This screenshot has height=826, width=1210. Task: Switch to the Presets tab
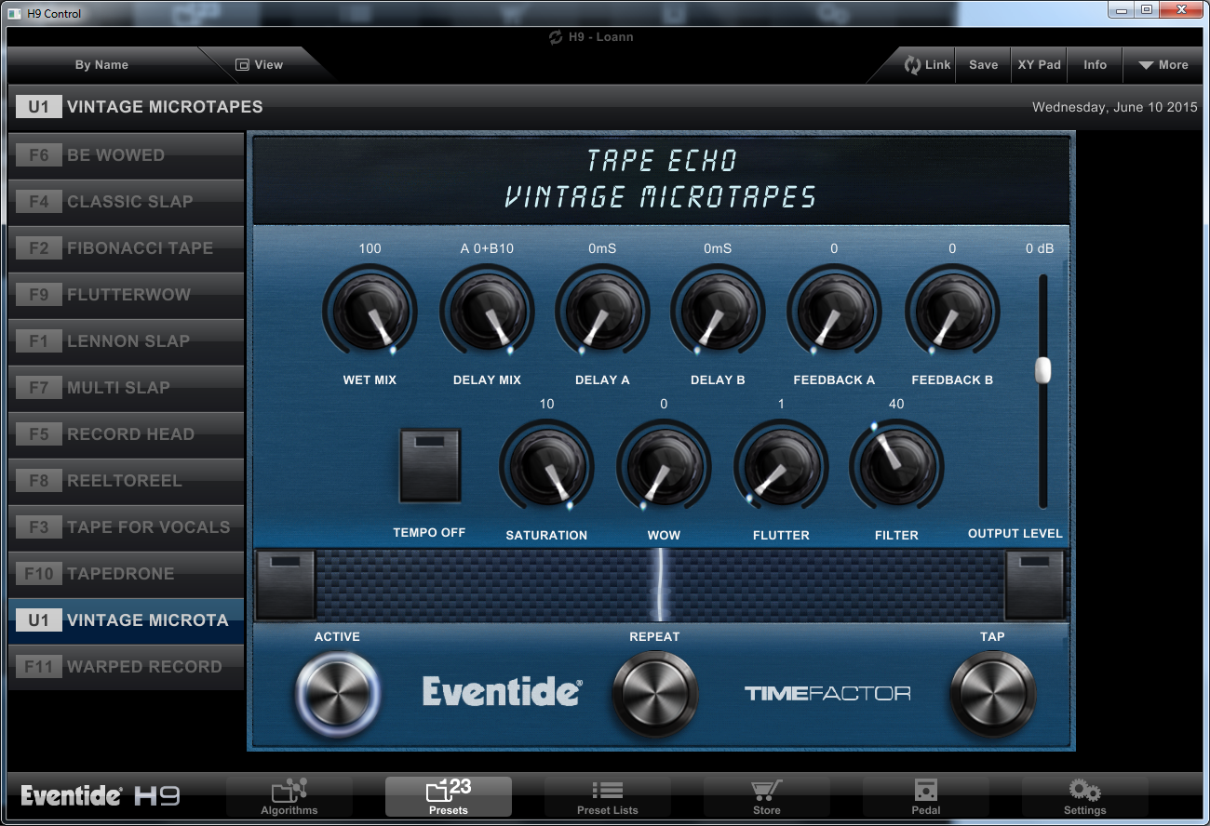click(x=449, y=797)
